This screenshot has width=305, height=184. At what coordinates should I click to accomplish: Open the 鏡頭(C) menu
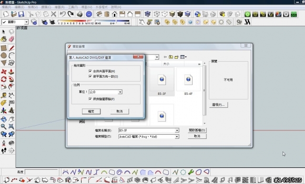point(46,7)
